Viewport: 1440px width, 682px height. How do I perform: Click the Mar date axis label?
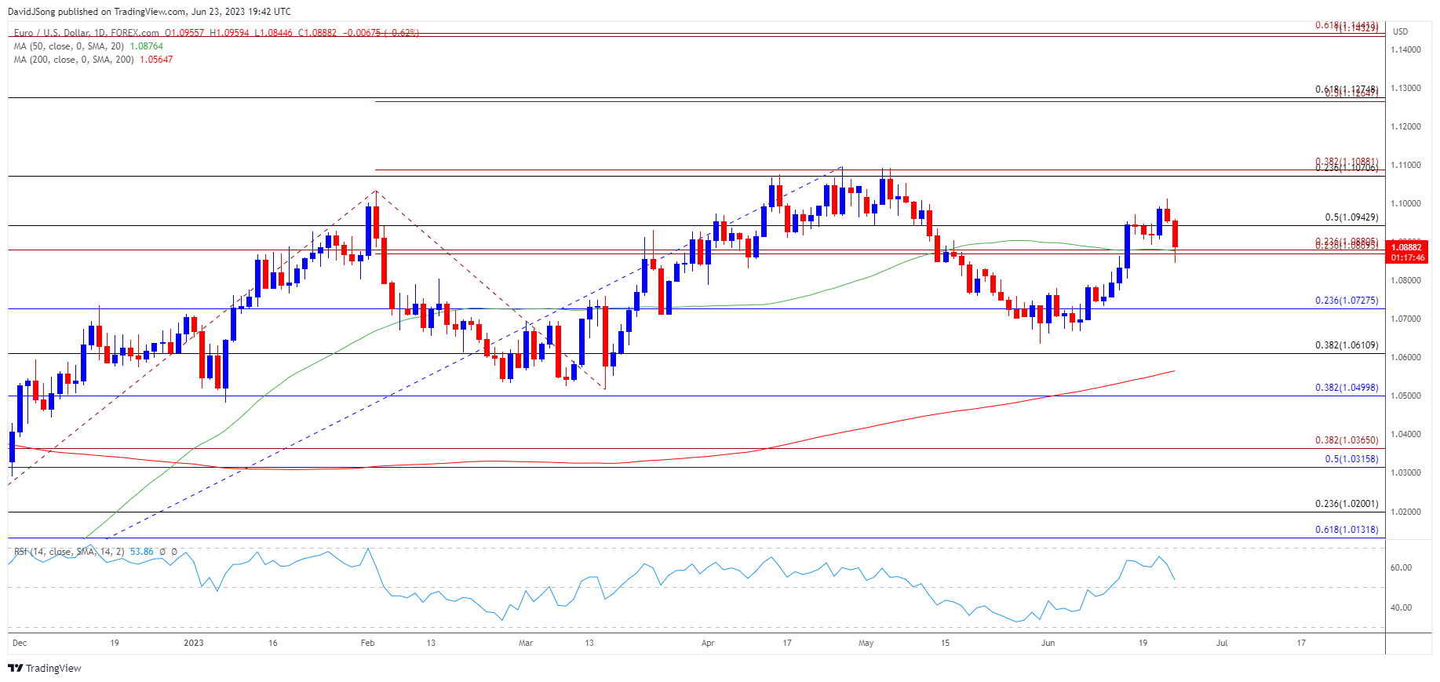tap(526, 643)
